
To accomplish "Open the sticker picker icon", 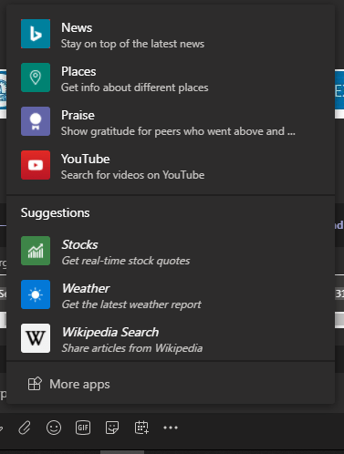I will coord(112,428).
